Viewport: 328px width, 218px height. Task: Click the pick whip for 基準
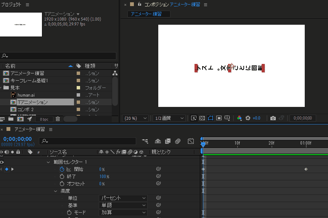158,205
